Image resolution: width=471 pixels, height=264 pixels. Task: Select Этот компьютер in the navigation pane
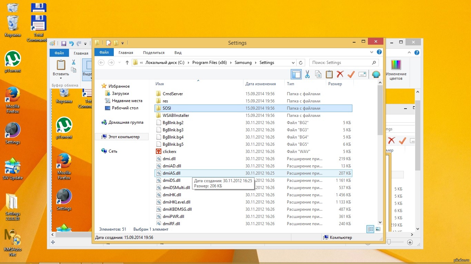pyautogui.click(x=124, y=137)
